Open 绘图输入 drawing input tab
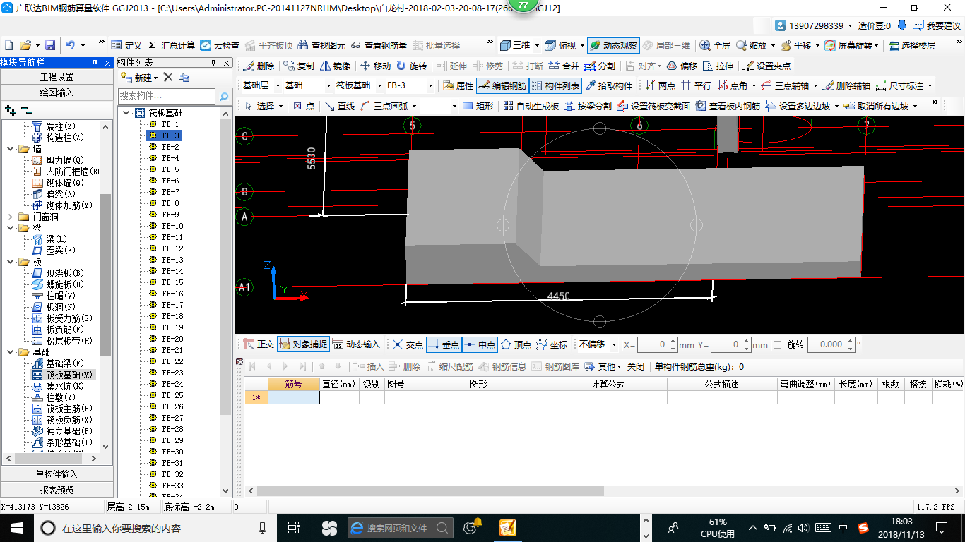965x542 pixels. (57, 92)
